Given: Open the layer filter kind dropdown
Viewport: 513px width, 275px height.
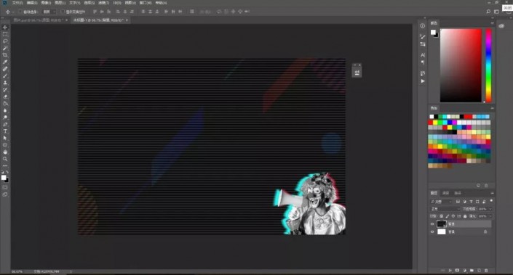Looking at the screenshot, I should [x=442, y=202].
